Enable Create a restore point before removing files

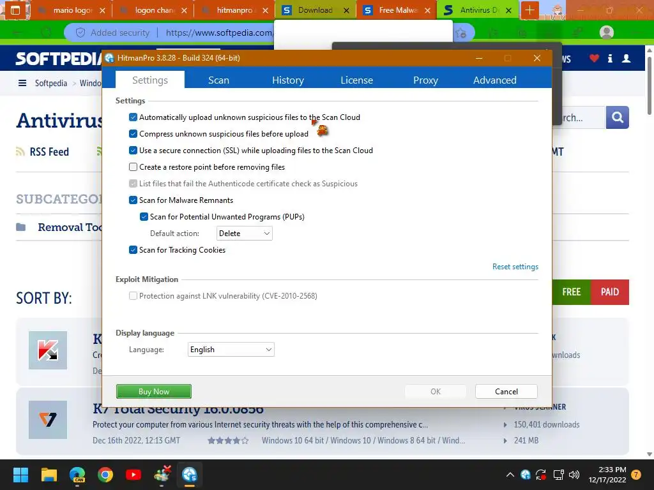pos(133,167)
